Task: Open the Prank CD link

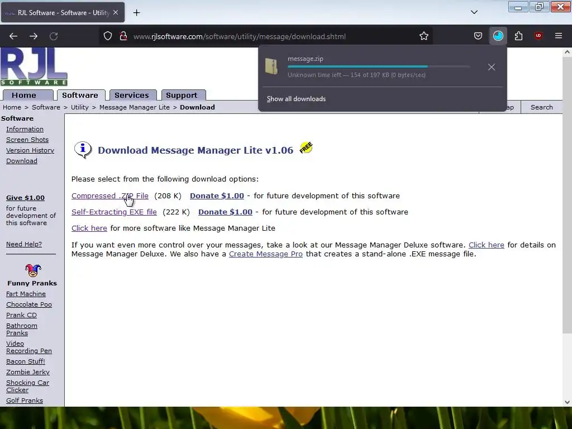Action: point(22,315)
